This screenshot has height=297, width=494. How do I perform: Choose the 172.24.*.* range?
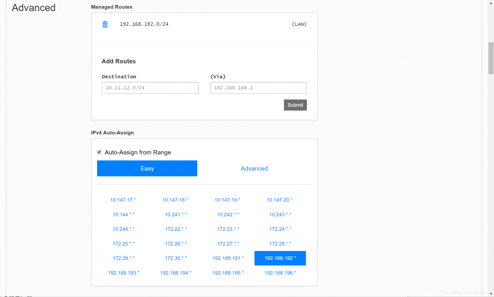[x=280, y=229]
